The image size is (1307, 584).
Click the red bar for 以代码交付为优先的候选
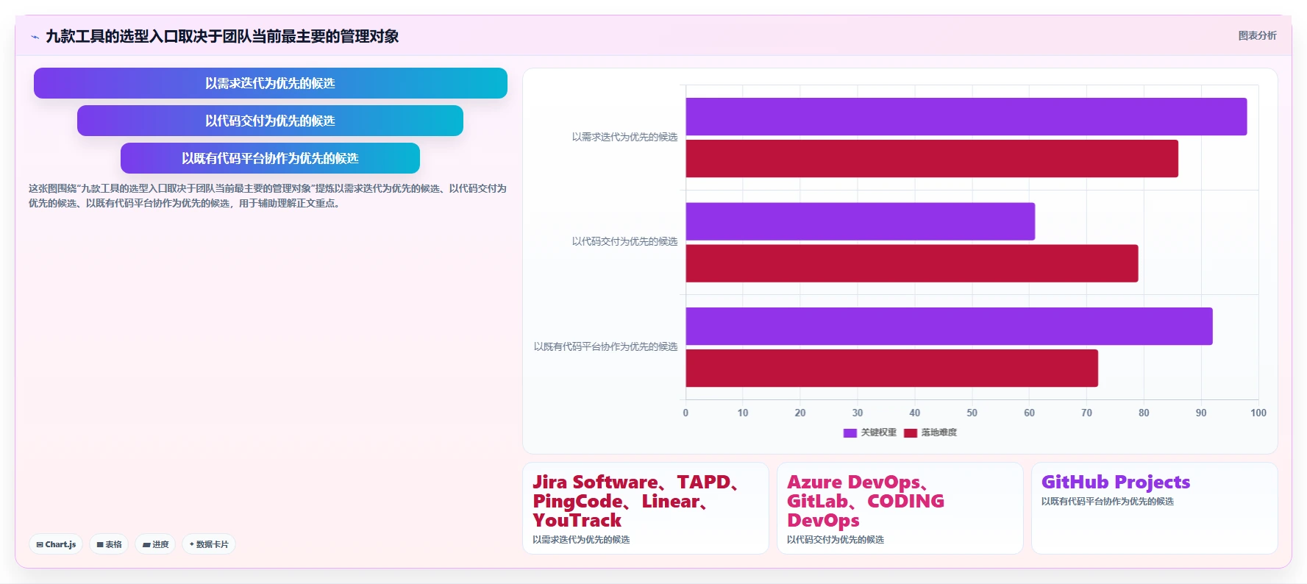[x=912, y=263]
